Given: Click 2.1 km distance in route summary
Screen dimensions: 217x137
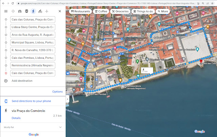Looking at the screenshot, I should [x=57, y=116].
